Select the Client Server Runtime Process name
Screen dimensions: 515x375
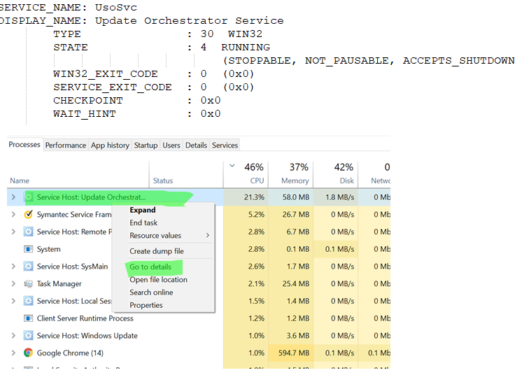click(x=85, y=318)
